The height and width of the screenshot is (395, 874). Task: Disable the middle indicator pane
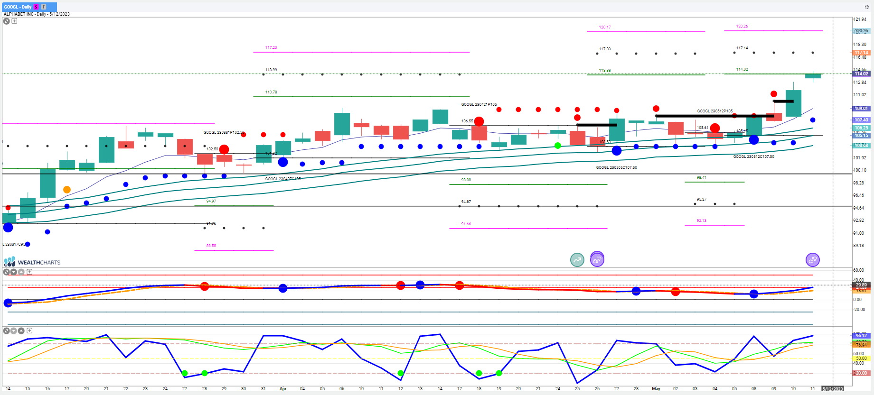tap(7, 272)
